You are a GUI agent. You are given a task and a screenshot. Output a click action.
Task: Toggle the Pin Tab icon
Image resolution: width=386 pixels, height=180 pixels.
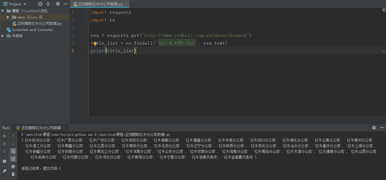pos(4,171)
